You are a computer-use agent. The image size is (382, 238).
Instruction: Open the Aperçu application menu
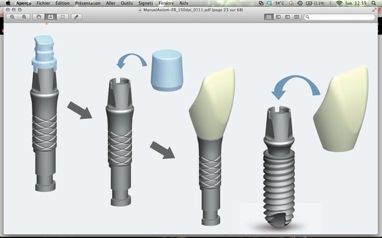coord(23,3)
